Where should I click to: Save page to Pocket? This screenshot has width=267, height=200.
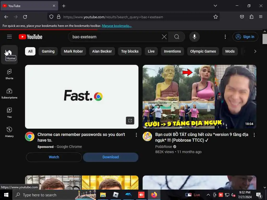point(242,17)
